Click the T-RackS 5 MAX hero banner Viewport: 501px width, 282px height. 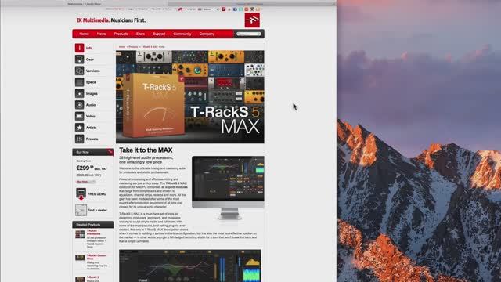click(x=189, y=96)
